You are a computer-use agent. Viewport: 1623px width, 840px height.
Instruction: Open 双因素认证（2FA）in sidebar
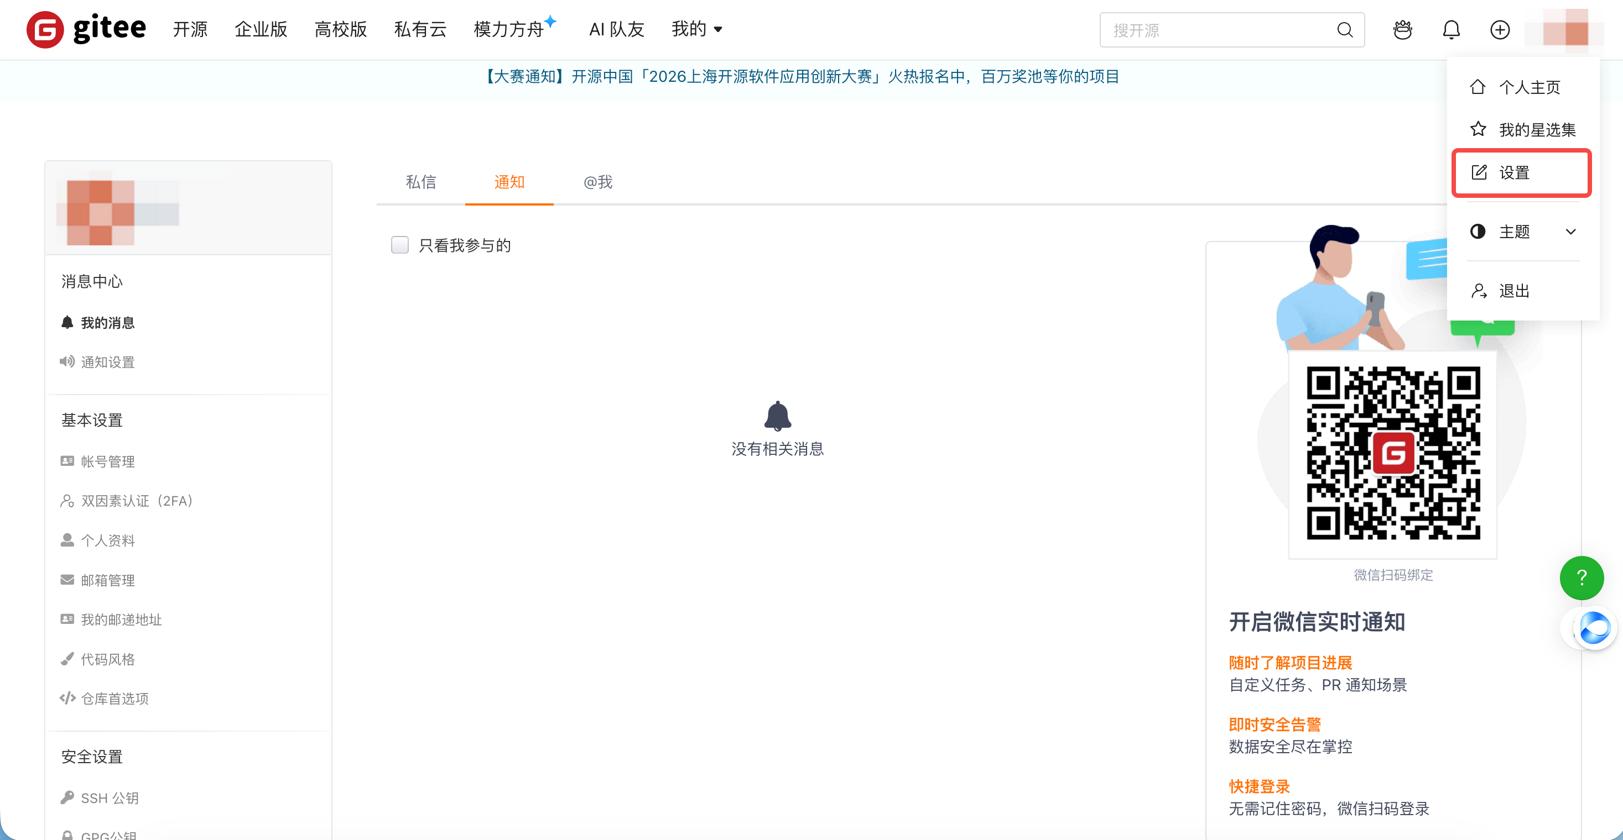click(137, 501)
